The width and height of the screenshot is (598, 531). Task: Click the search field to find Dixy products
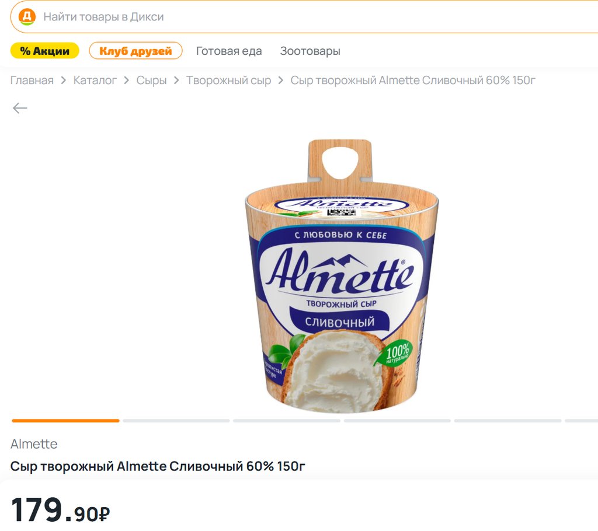click(315, 17)
